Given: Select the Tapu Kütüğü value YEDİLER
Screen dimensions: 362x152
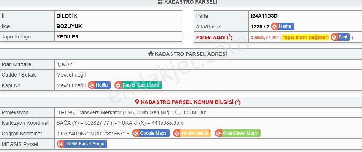Looking at the screenshot, I should point(68,37).
